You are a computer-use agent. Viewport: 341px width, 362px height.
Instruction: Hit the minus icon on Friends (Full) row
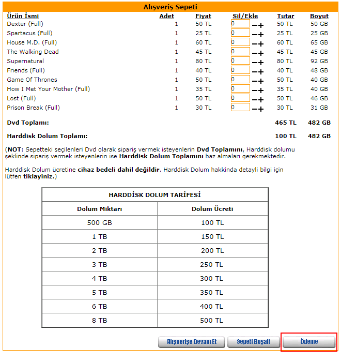[255, 72]
